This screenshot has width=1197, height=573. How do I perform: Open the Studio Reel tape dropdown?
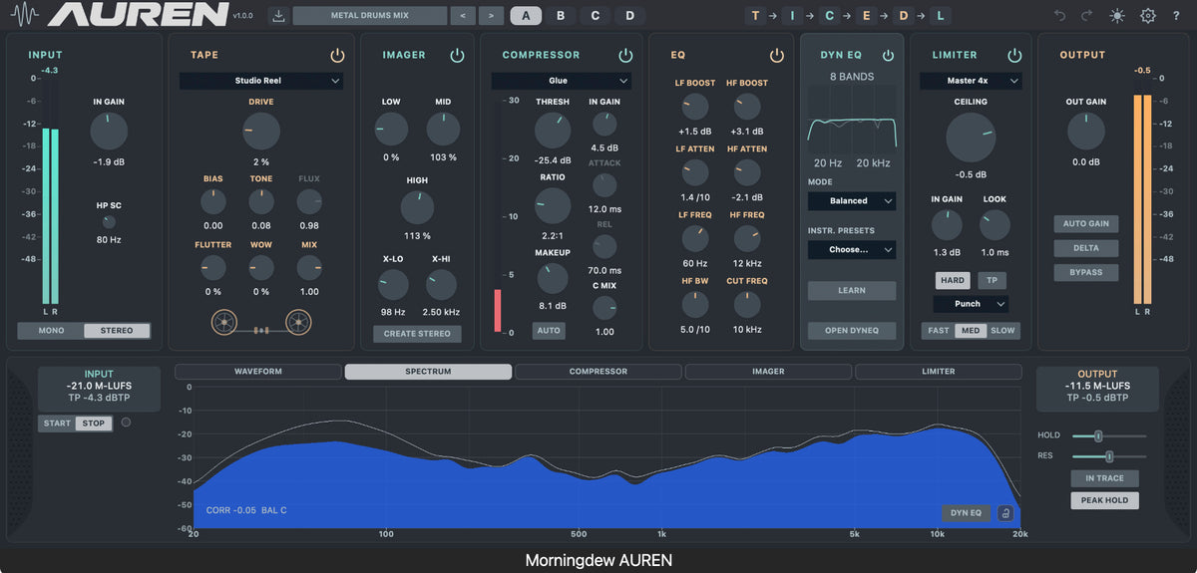point(261,81)
